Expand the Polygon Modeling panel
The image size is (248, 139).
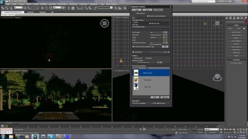tap(8, 15)
